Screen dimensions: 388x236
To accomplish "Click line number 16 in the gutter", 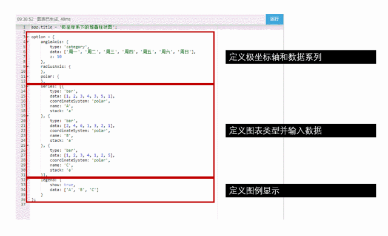I will point(23,101).
